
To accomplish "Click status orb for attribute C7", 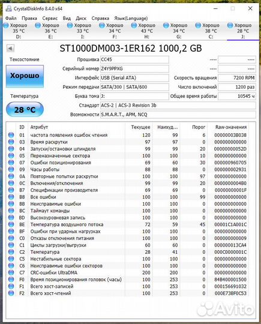I will pos(11,272).
